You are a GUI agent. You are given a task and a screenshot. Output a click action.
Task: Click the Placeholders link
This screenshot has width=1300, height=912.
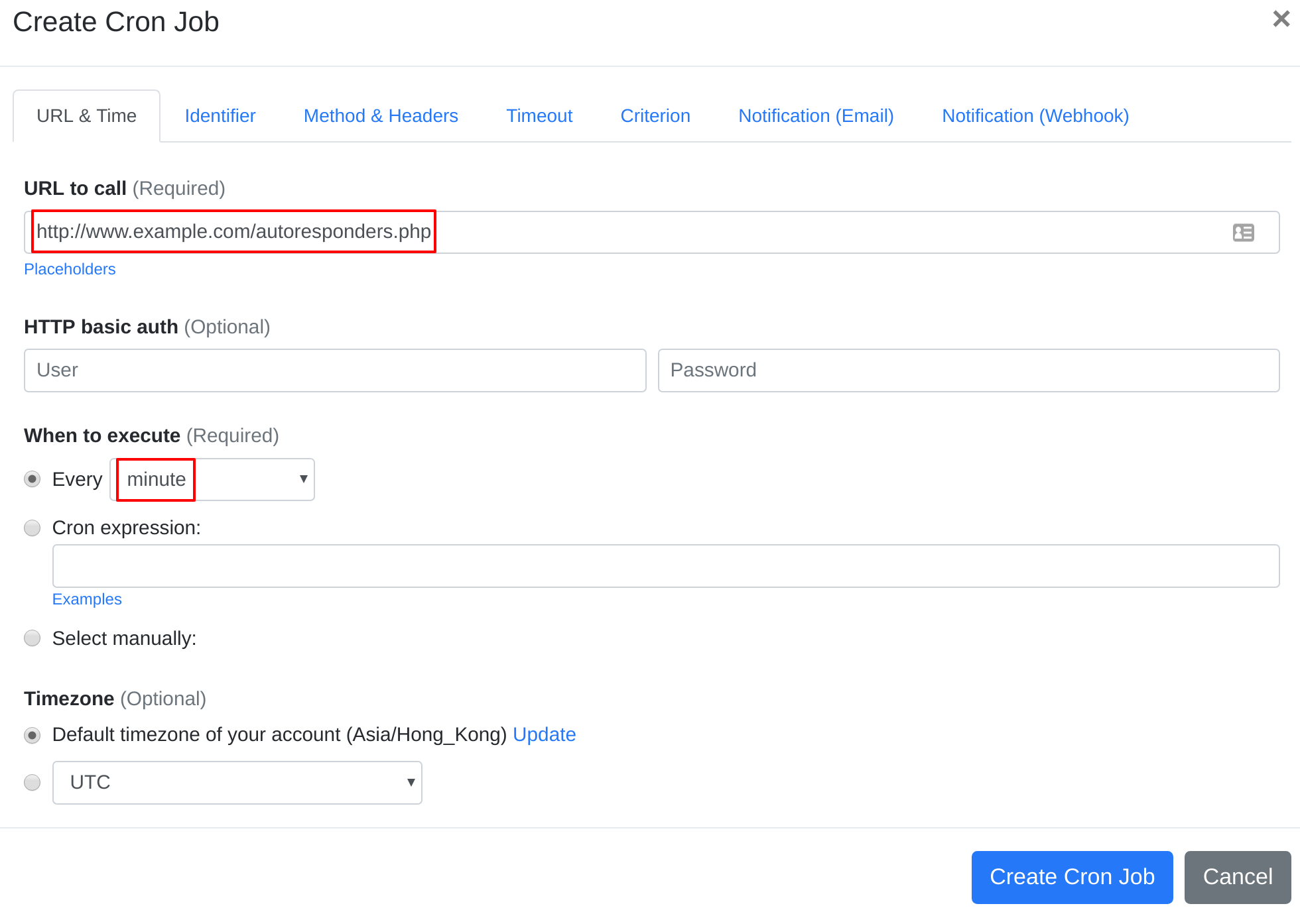point(69,268)
